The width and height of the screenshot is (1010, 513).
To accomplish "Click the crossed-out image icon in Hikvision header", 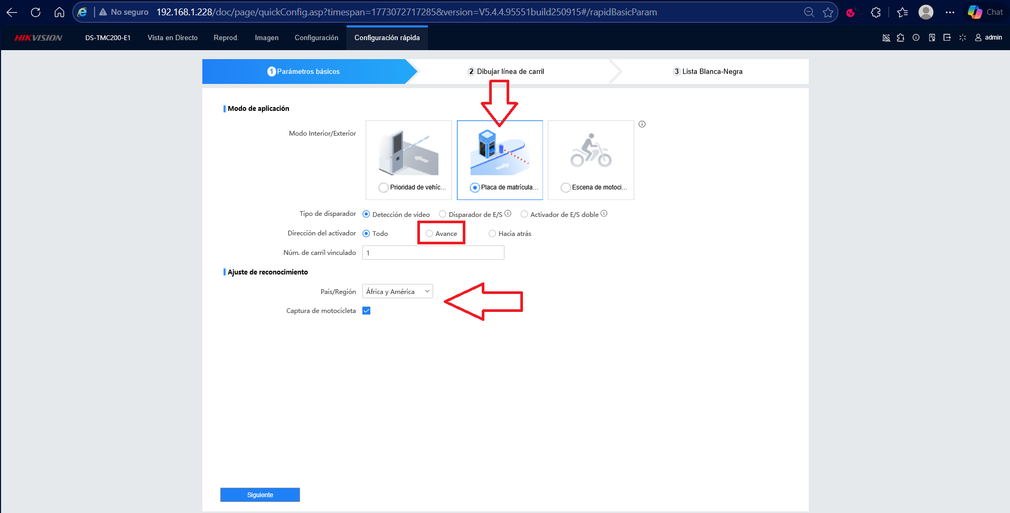I will click(886, 37).
